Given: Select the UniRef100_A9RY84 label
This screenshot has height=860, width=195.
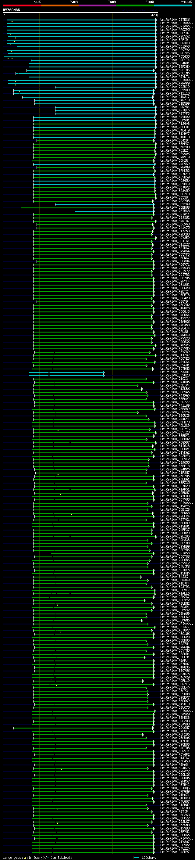Looking at the screenshot, I should [x=175, y=107].
